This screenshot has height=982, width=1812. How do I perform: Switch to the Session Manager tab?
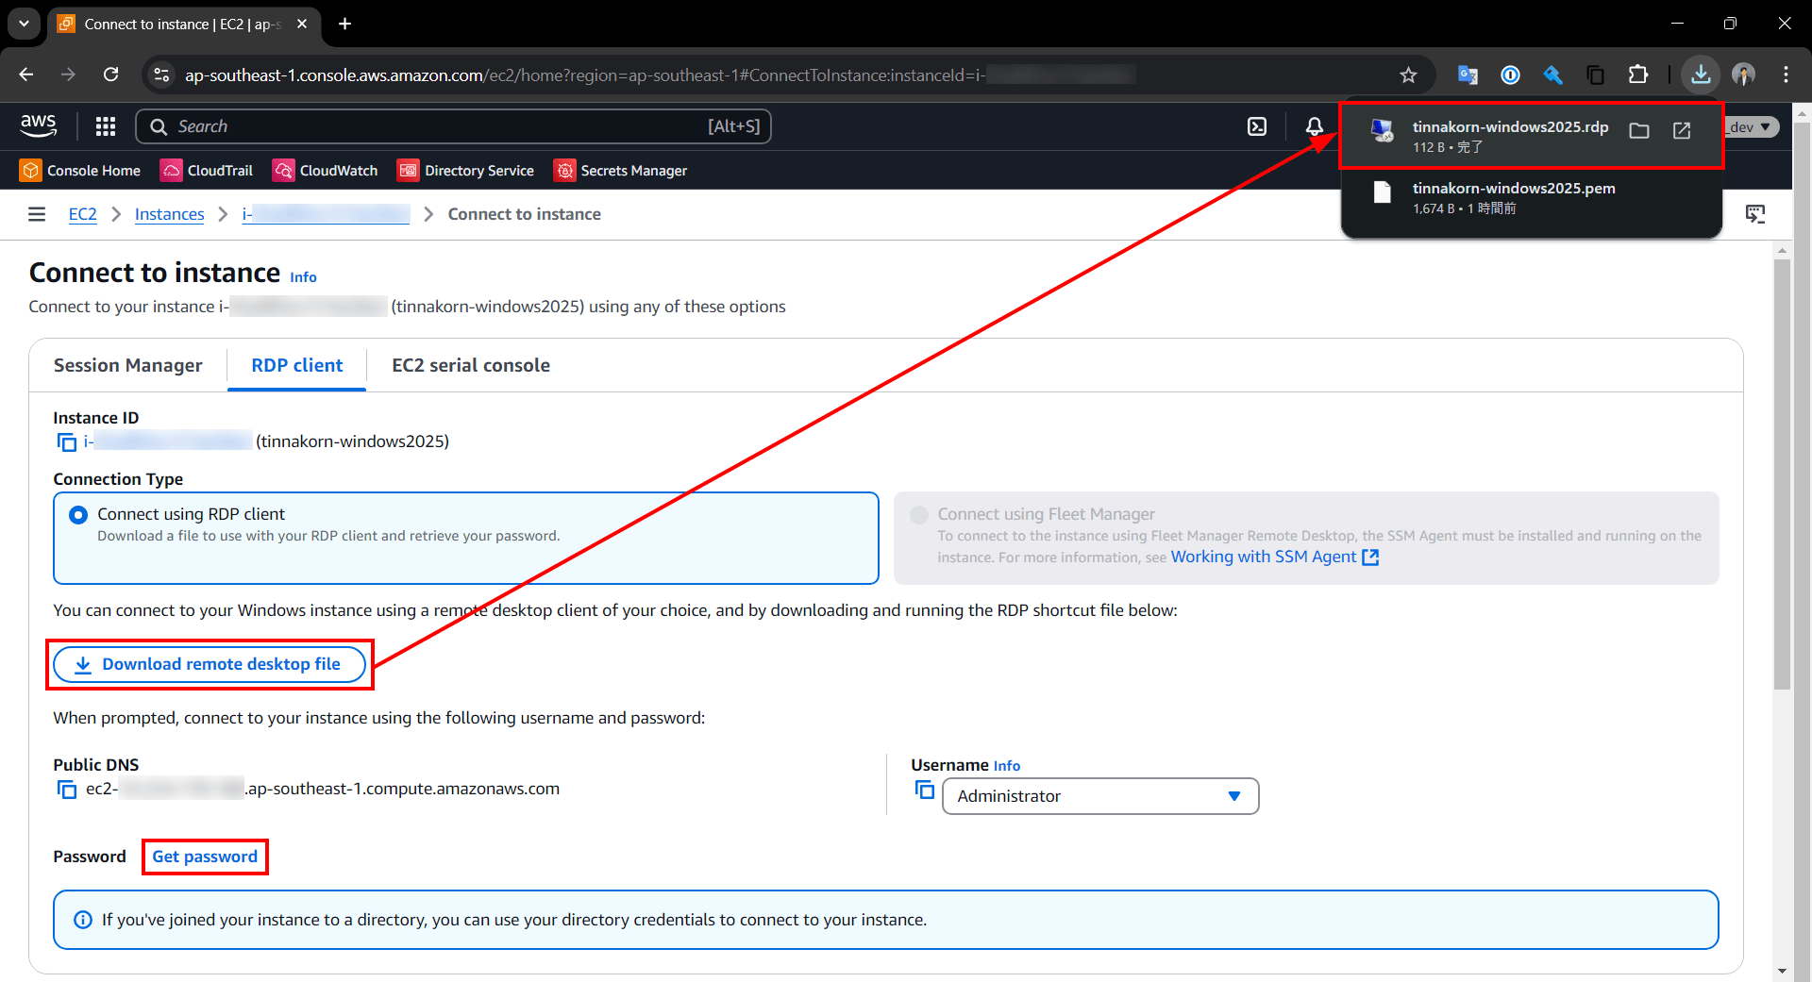click(128, 365)
